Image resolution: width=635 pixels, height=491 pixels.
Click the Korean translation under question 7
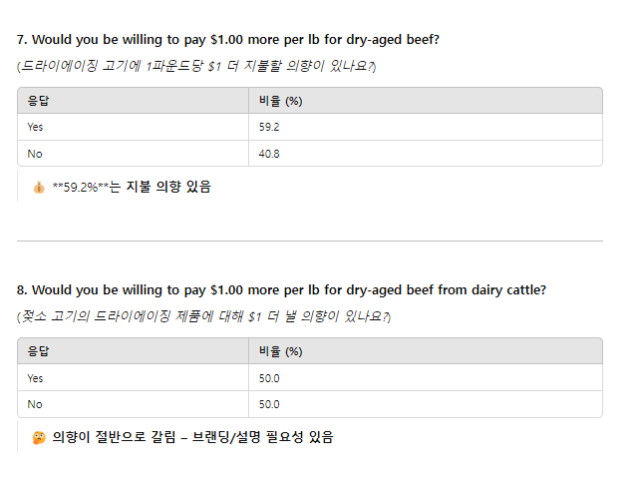coord(196,66)
